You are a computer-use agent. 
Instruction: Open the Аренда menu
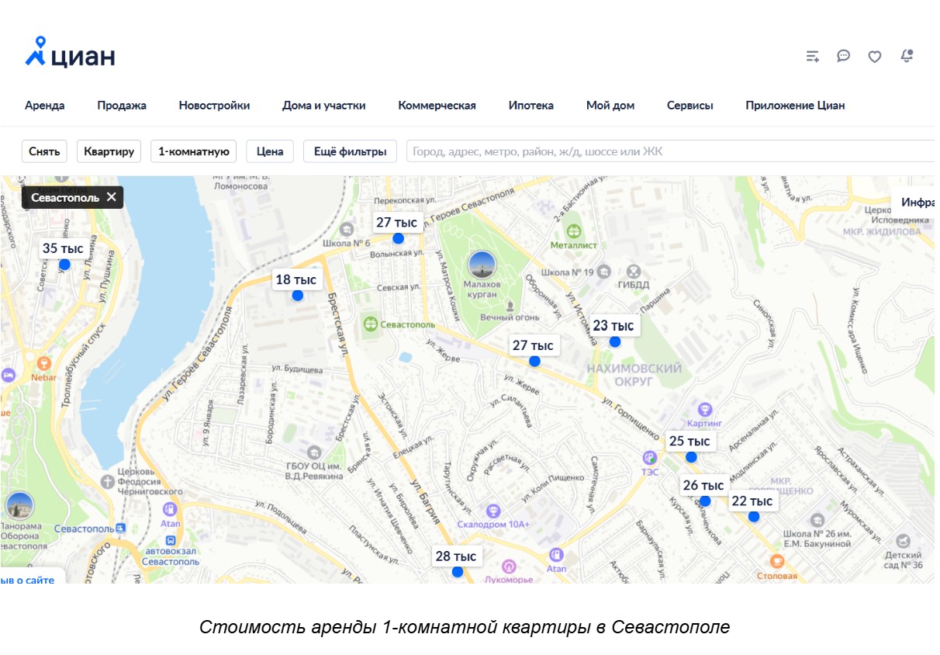click(x=45, y=106)
